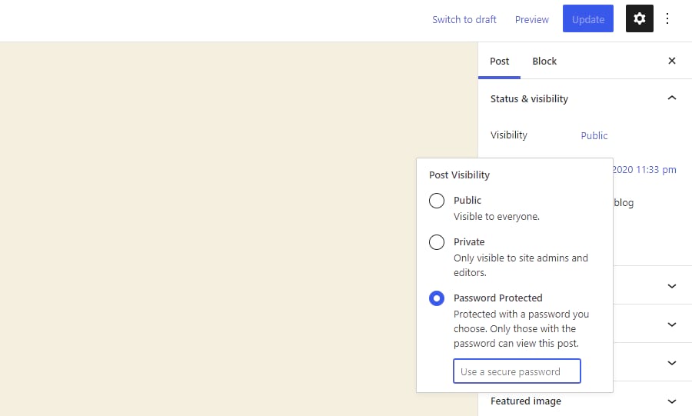Image resolution: width=692 pixels, height=416 pixels.
Task: Switch to the Post tab
Action: [499, 61]
